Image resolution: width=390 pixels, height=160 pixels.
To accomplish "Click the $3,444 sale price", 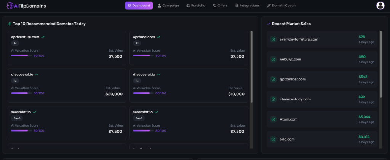I will pyautogui.click(x=364, y=117).
